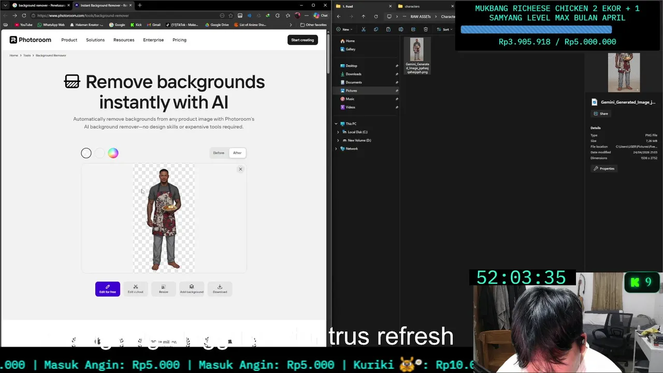663x373 pixels.
Task: Click Paste icon in File Explorer
Action: (388, 30)
